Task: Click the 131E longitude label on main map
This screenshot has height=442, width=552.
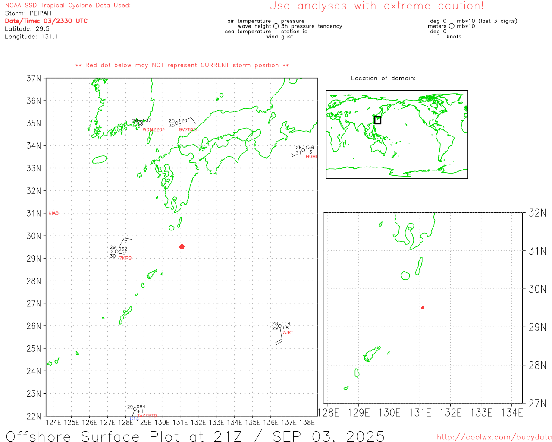Action: [x=180, y=423]
